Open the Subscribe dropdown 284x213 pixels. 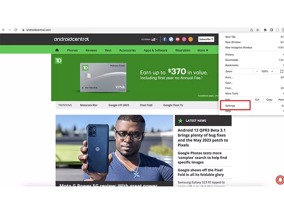(x=206, y=39)
